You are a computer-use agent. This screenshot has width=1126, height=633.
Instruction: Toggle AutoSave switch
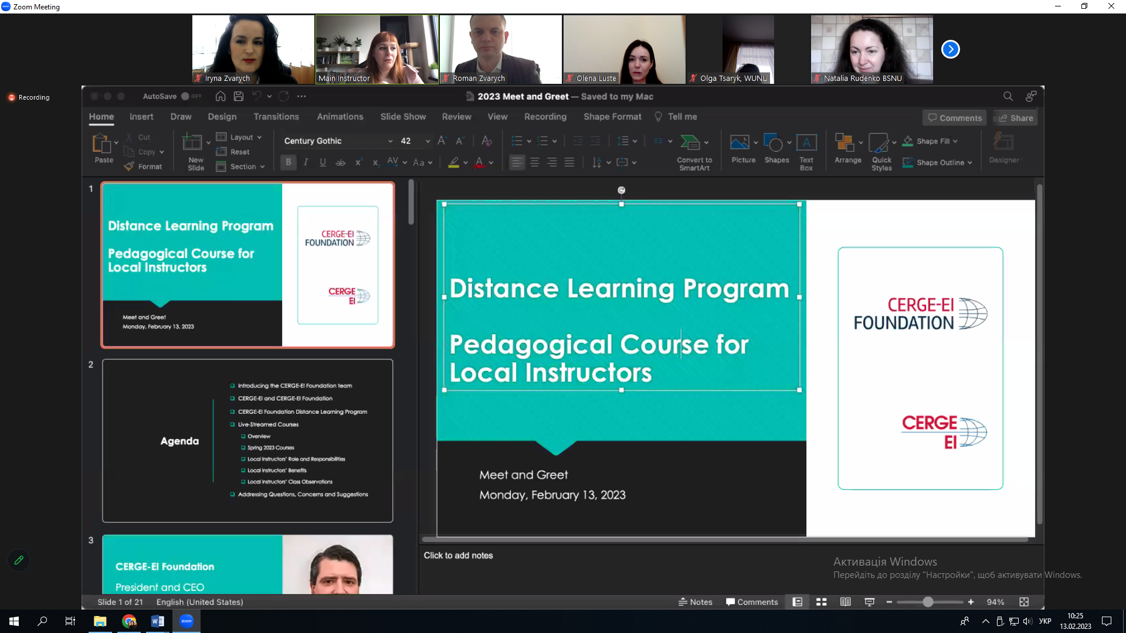(x=191, y=96)
